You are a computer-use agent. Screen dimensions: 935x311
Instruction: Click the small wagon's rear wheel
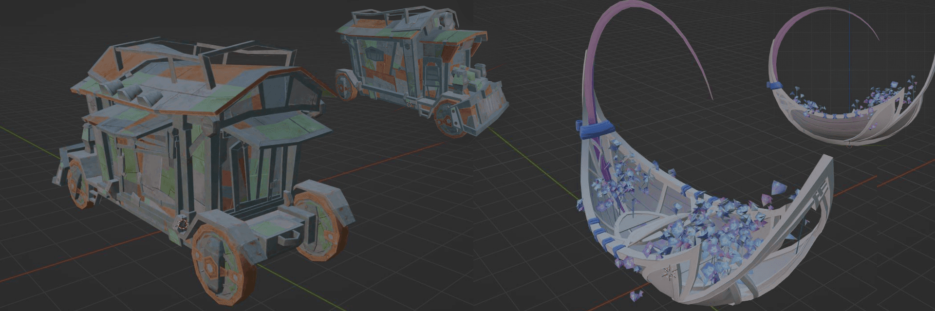pyautogui.click(x=346, y=86)
